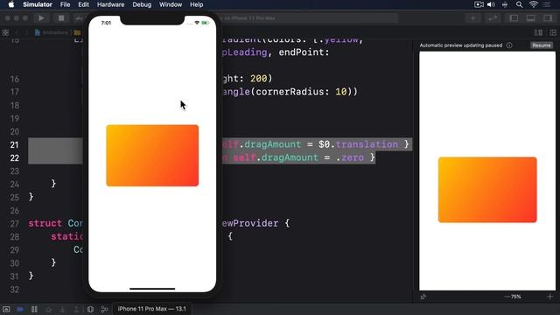Click the gradient rectangle in the simulator
Viewport: 560px width, 315px height.
pyautogui.click(x=152, y=156)
